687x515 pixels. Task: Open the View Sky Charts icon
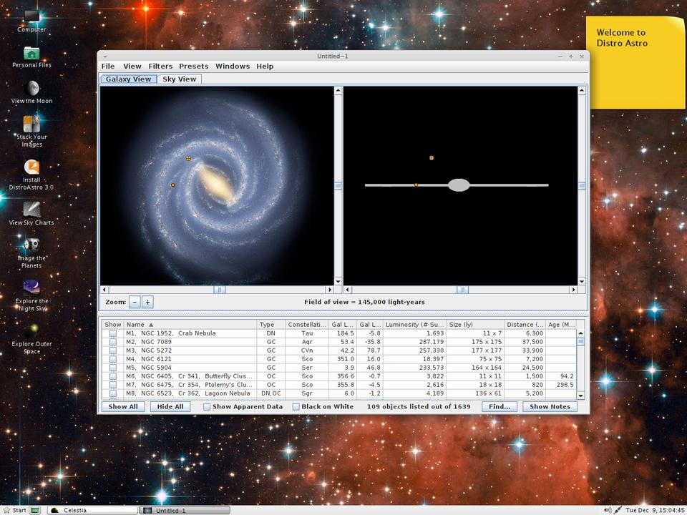(x=31, y=210)
